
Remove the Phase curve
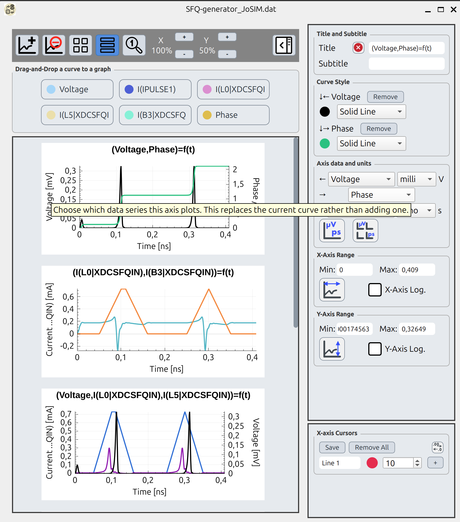tap(379, 129)
